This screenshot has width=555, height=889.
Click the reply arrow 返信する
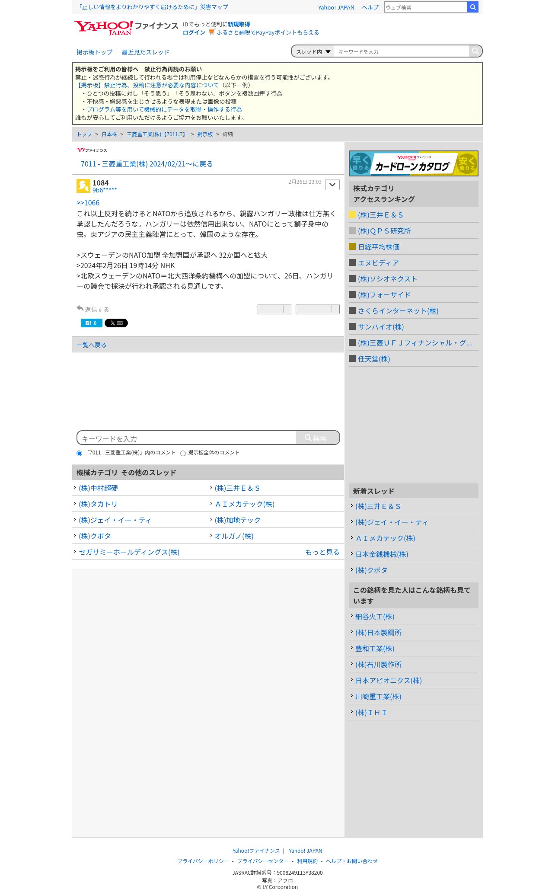[93, 309]
